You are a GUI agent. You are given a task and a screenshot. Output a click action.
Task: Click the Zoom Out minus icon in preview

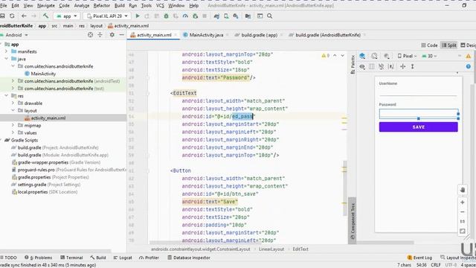[x=463, y=211]
